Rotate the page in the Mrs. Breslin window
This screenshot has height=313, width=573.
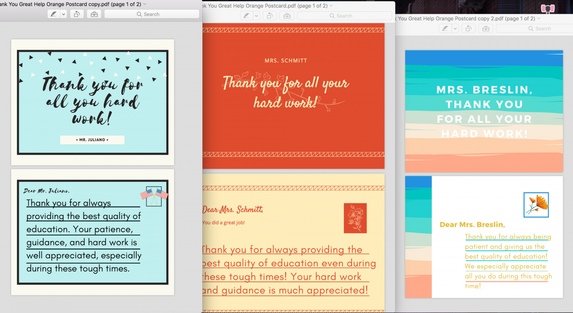(x=468, y=28)
